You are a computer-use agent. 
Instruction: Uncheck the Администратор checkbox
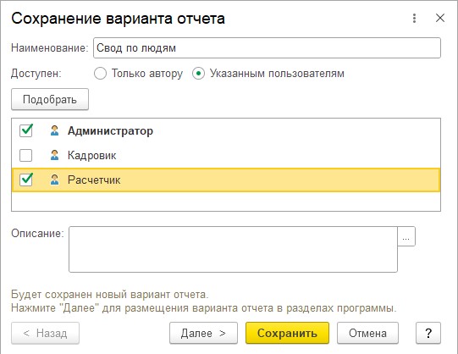26,130
